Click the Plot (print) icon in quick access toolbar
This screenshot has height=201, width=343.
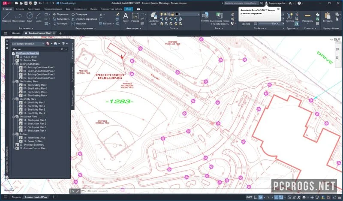tap(35, 3)
